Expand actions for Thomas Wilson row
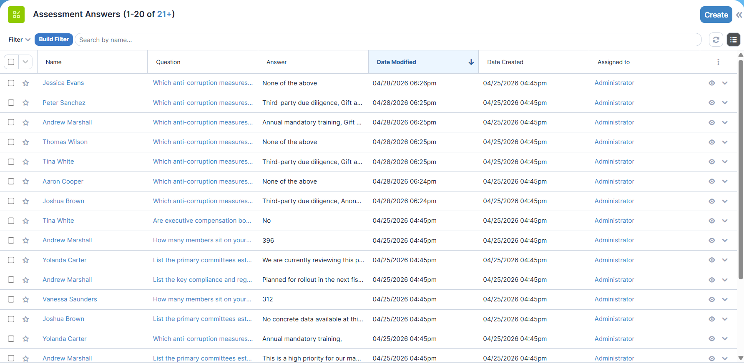The height and width of the screenshot is (363, 744). point(725,142)
